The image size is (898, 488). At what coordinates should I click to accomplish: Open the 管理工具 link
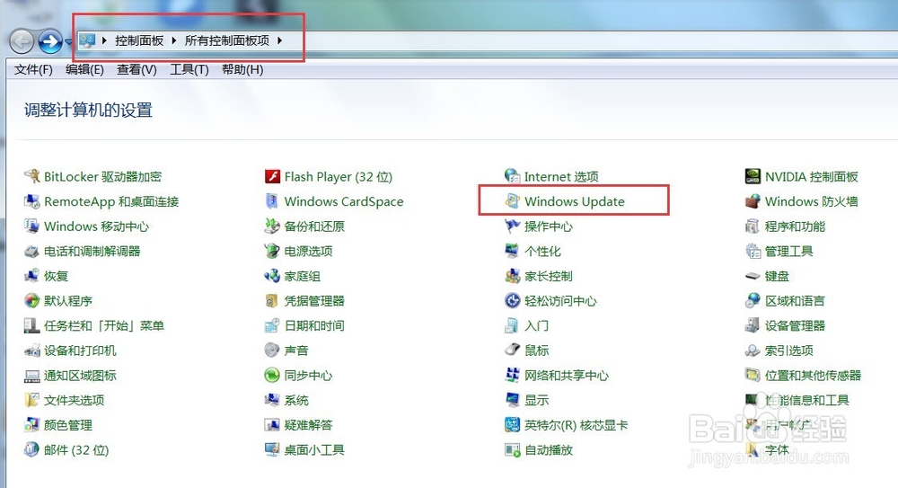coord(788,251)
